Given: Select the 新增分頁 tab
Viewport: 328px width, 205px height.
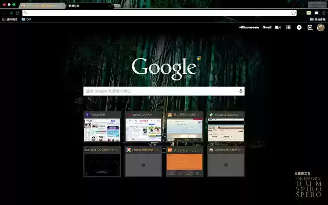Looking at the screenshot, I should pyautogui.click(x=89, y=6).
